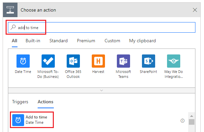Select the Microsoft Teams connector
This screenshot has width=204, height=132.
[123, 61]
